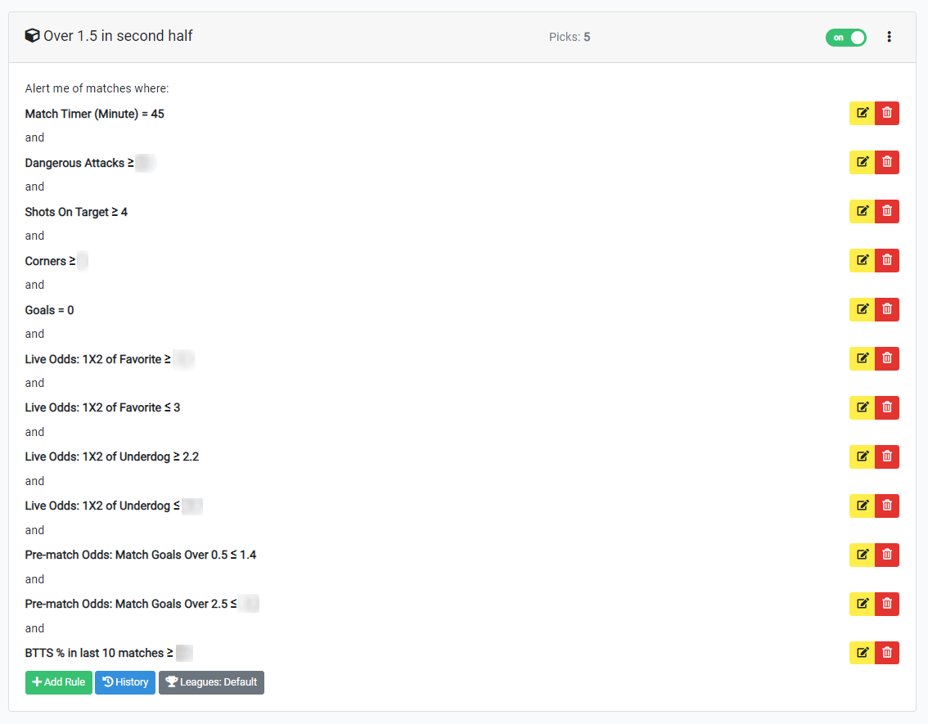
Task: Delete the Shots On Target rule
Action: click(887, 211)
